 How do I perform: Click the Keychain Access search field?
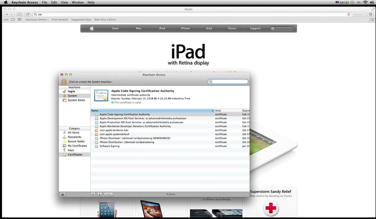(x=228, y=82)
